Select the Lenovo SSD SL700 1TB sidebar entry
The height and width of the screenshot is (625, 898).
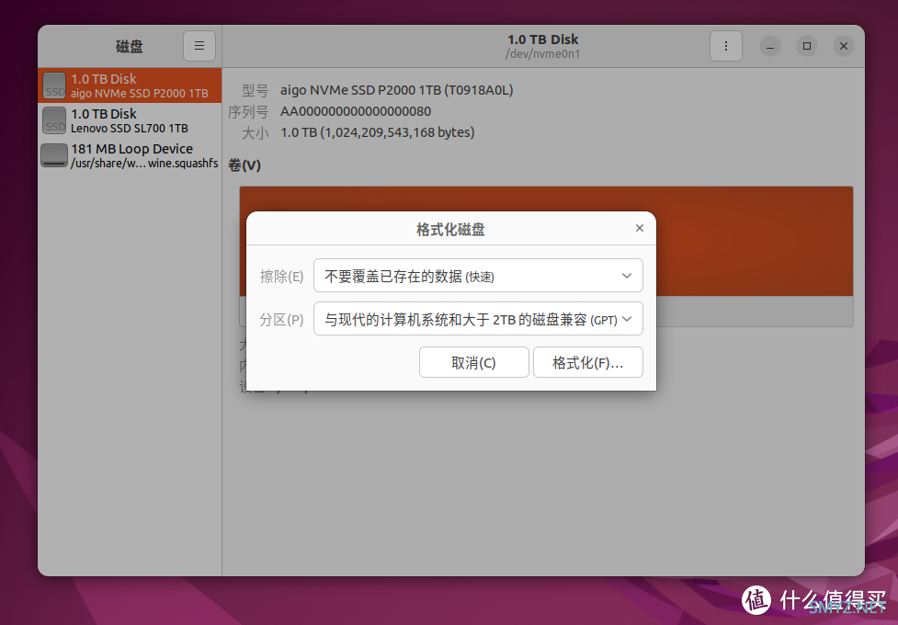point(130,120)
